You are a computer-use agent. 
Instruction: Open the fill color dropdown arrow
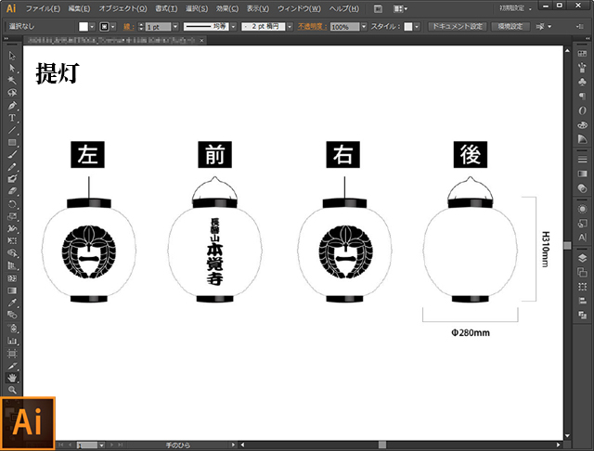pos(92,27)
